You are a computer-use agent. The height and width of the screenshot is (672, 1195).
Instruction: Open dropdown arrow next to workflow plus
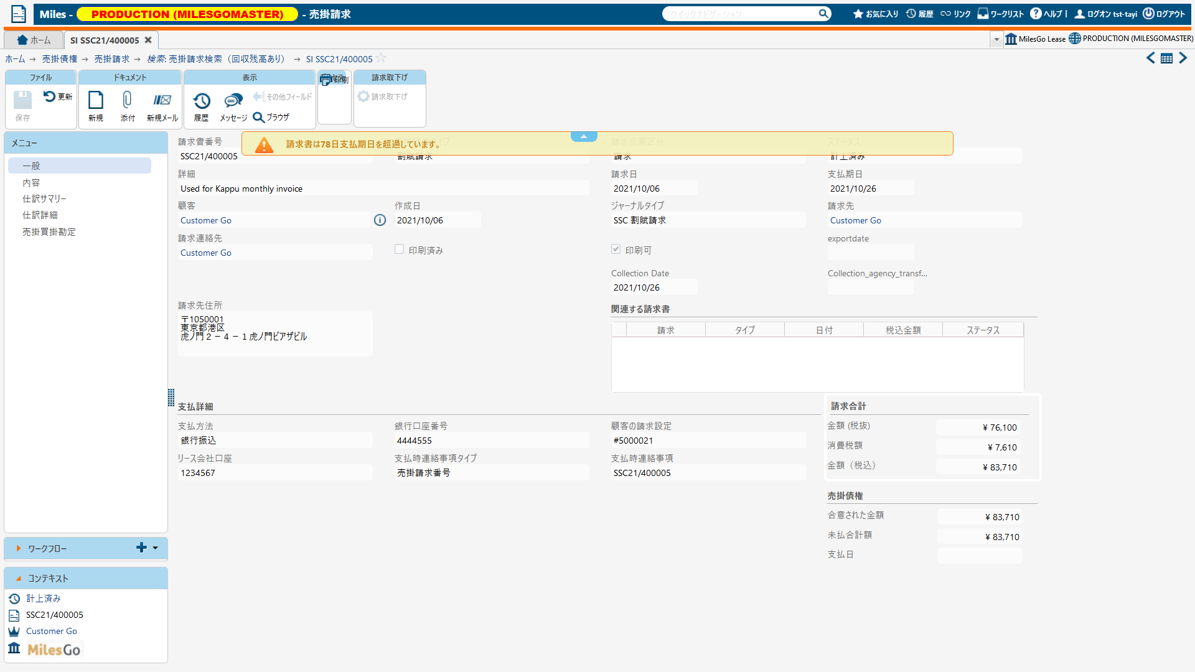156,548
